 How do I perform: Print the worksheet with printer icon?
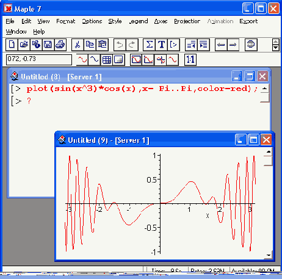tap(60, 45)
